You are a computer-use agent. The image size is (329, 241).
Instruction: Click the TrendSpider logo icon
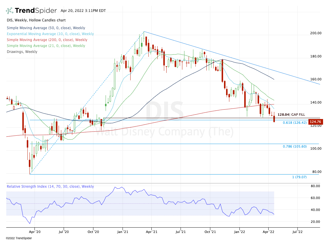pyautogui.click(x=10, y=11)
